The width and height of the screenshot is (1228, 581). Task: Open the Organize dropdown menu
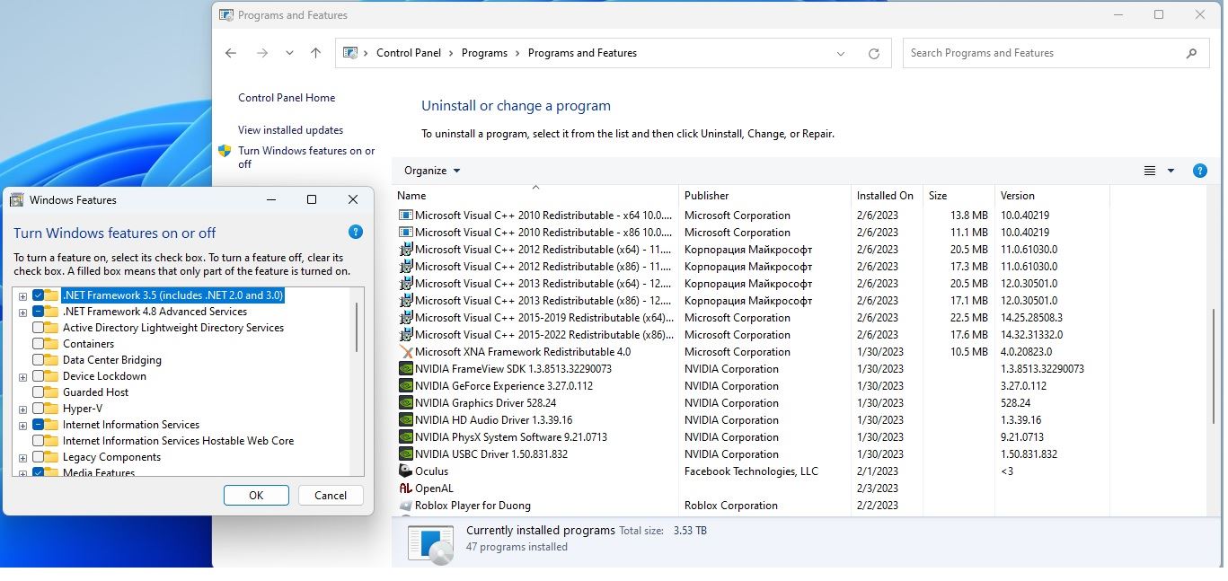click(x=431, y=171)
